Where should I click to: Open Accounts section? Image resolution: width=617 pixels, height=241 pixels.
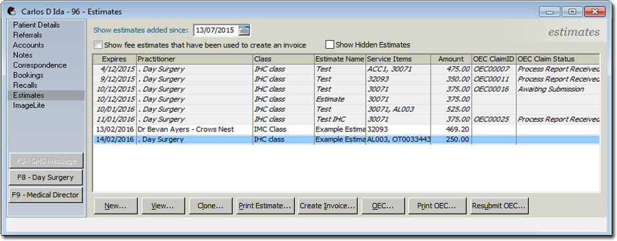[28, 45]
